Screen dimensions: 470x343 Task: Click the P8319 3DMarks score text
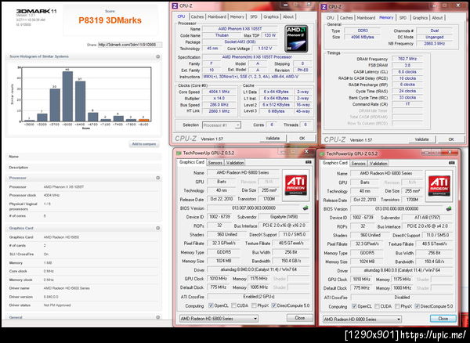click(110, 20)
